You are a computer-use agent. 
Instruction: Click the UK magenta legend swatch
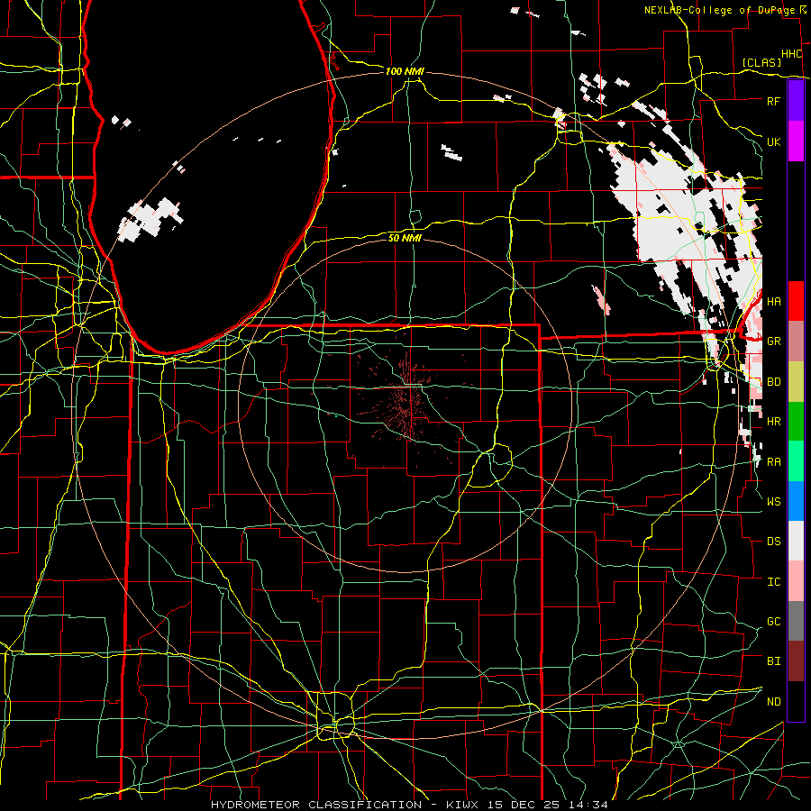pyautogui.click(x=796, y=141)
